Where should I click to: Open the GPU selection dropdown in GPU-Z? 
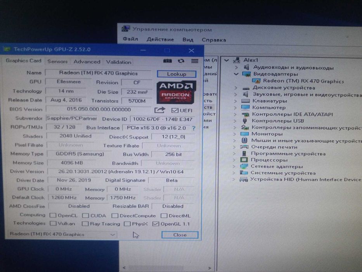[62, 234]
